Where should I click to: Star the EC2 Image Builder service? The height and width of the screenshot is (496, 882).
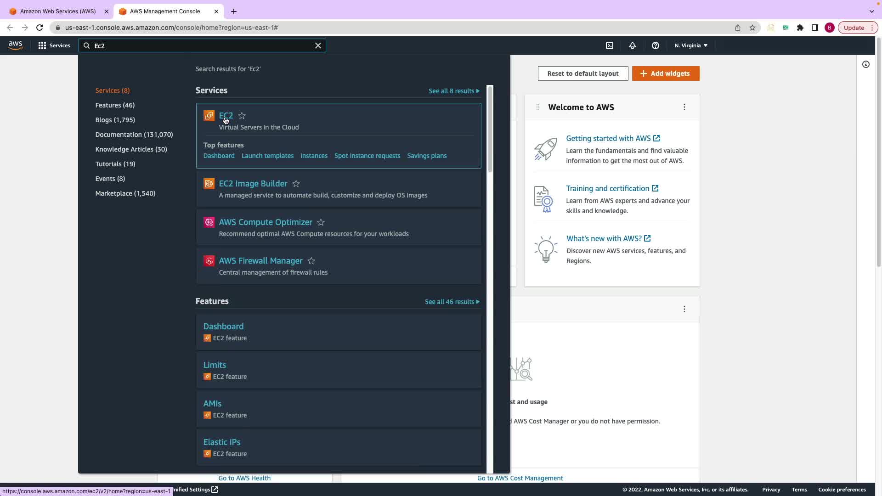tap(296, 184)
